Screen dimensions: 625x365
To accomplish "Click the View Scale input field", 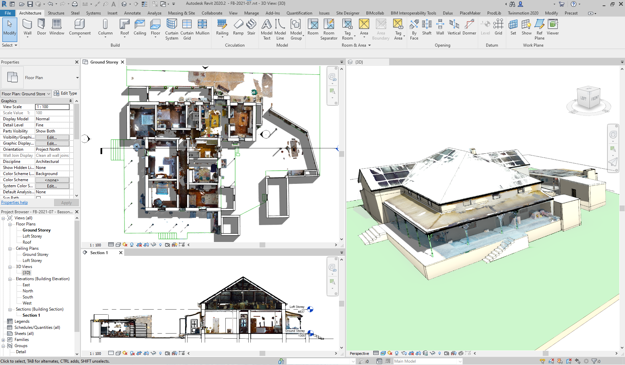I will [52, 107].
